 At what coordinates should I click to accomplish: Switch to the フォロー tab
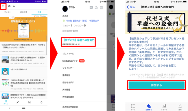pos(8,12)
